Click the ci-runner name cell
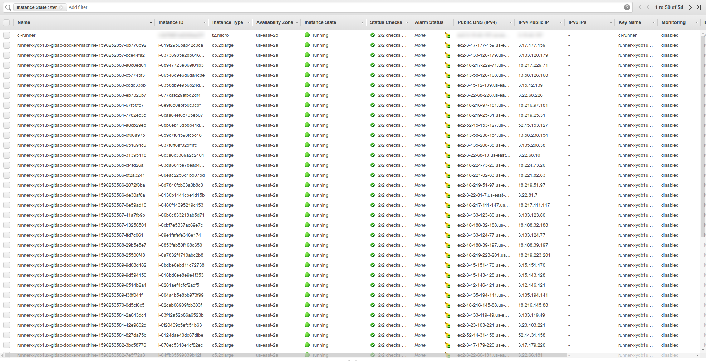Image resolution: width=707 pixels, height=362 pixels. [x=26, y=35]
